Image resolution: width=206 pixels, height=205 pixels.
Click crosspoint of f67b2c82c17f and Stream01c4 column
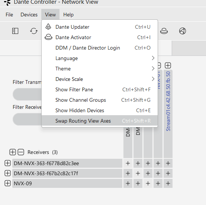168,173
